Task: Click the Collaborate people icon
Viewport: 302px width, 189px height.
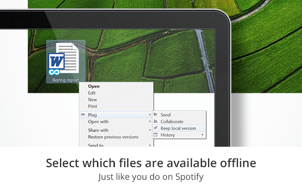Action: pyautogui.click(x=155, y=121)
